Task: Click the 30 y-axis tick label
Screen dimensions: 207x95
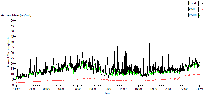Action: click(x=12, y=53)
